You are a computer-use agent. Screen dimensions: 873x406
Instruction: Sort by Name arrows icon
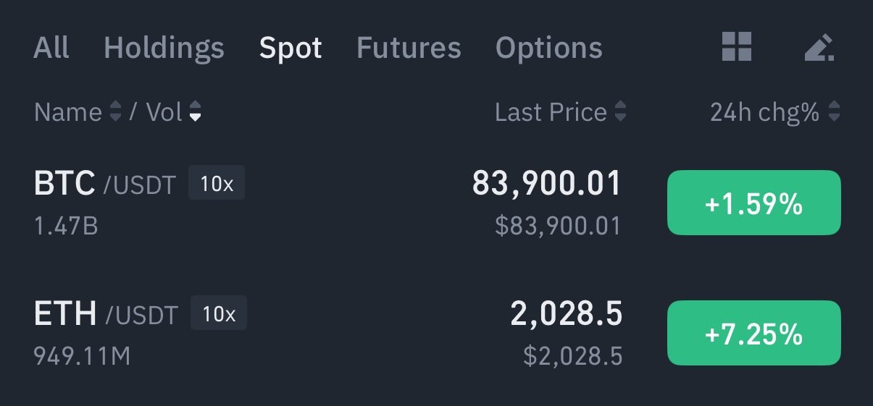[115, 112]
